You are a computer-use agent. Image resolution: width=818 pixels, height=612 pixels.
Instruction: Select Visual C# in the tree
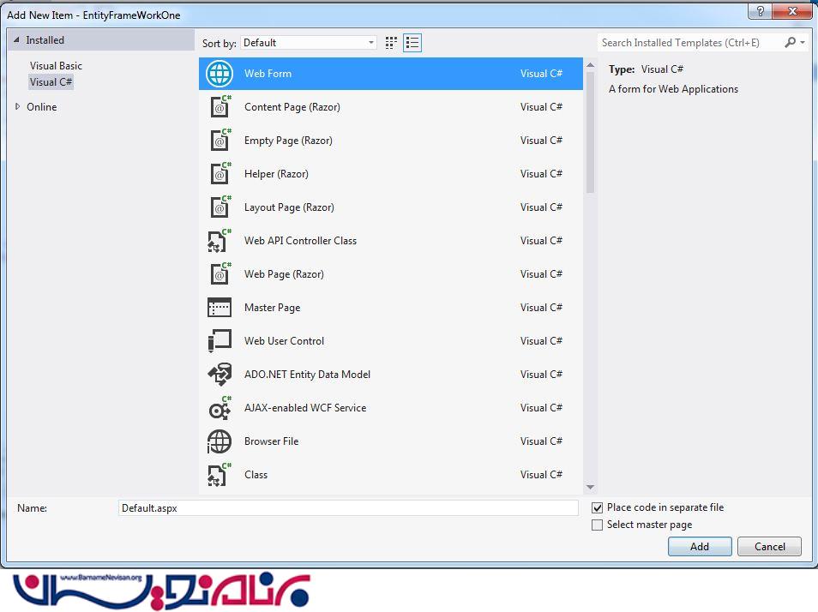click(x=51, y=81)
